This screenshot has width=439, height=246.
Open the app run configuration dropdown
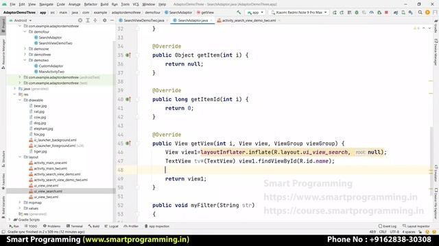[255, 12]
